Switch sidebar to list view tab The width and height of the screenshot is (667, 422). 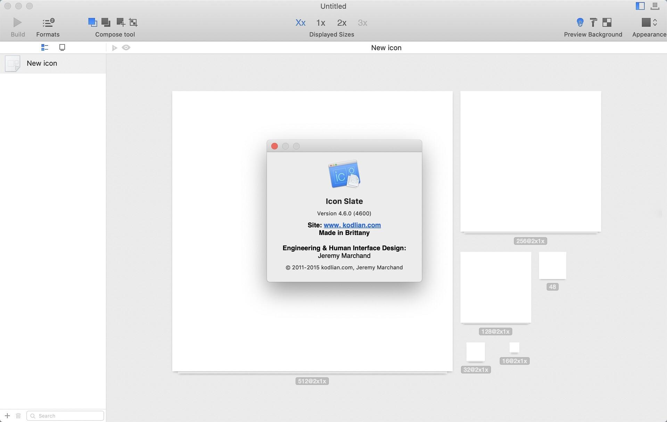(x=44, y=47)
